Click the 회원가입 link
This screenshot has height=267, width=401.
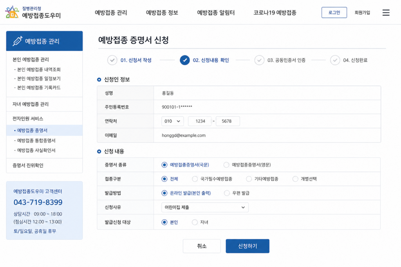362,13
